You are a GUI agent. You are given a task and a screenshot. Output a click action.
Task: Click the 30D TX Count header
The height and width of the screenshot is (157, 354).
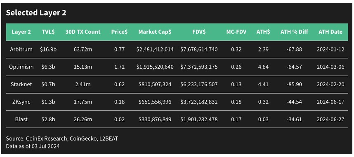(83, 32)
